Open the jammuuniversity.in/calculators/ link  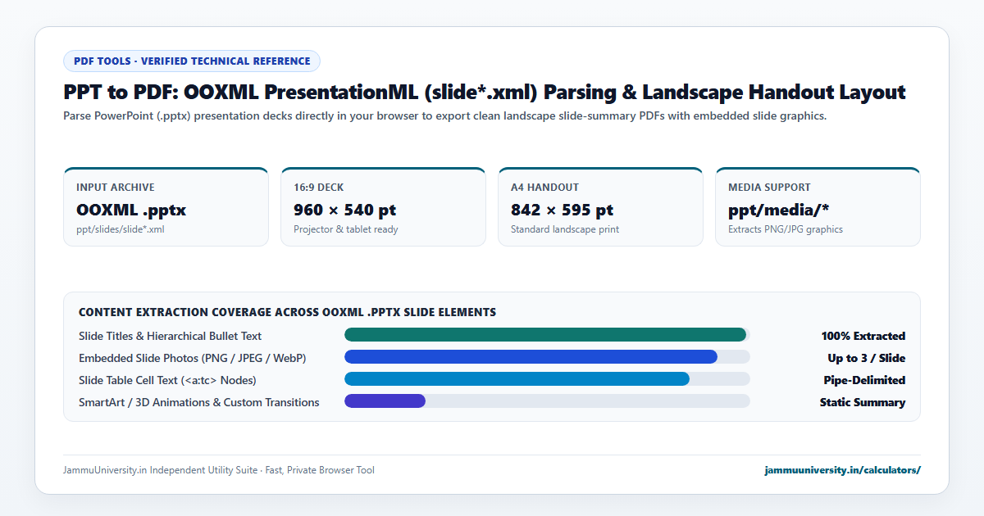click(x=842, y=470)
